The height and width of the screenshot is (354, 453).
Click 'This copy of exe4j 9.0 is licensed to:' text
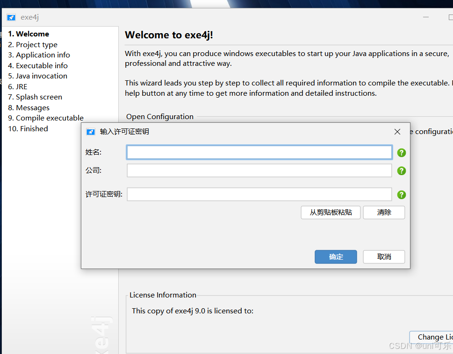pyautogui.click(x=193, y=311)
